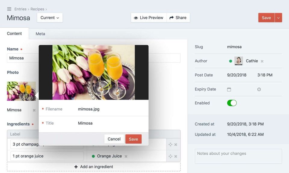Open Expiry time clock picker
289x173 pixels.
(259, 89)
